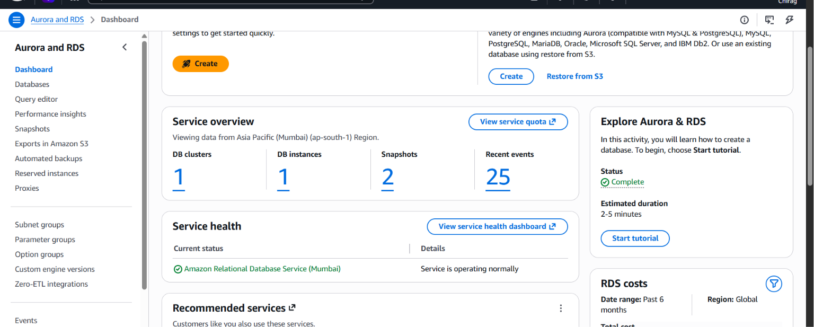This screenshot has width=814, height=327.
Task: Open the 25 Recent events link
Action: [x=498, y=178]
